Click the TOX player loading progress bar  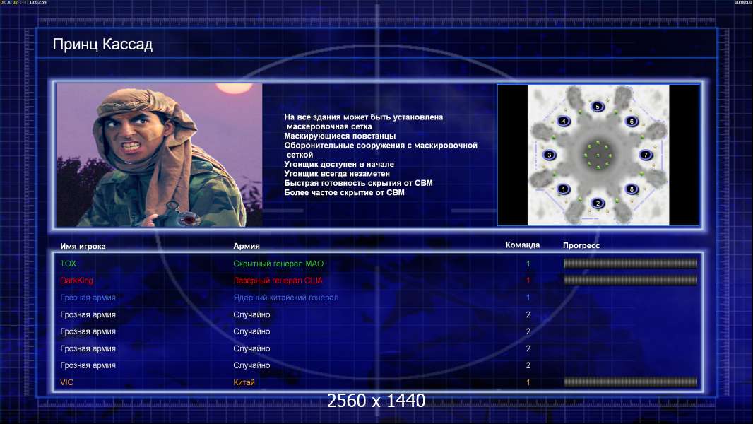(x=630, y=264)
